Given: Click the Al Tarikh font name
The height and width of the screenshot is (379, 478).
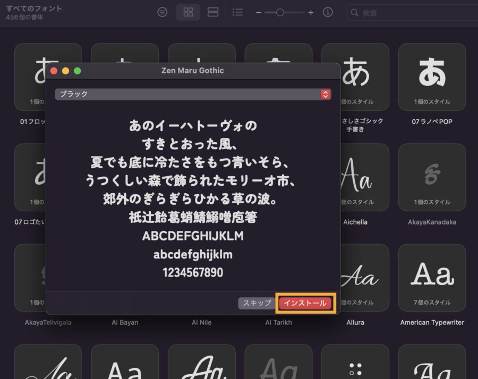Looking at the screenshot, I should tap(279, 322).
